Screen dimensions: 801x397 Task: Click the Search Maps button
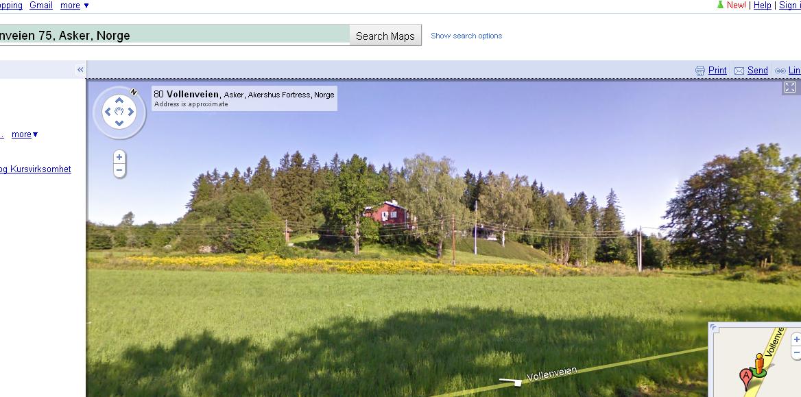coord(385,36)
